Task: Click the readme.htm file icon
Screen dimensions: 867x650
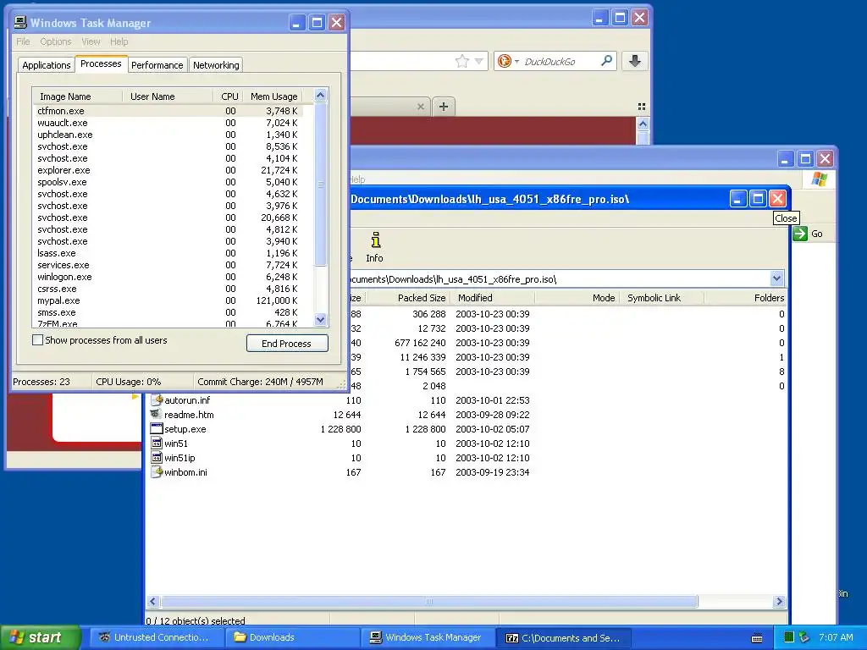Action: pos(157,415)
